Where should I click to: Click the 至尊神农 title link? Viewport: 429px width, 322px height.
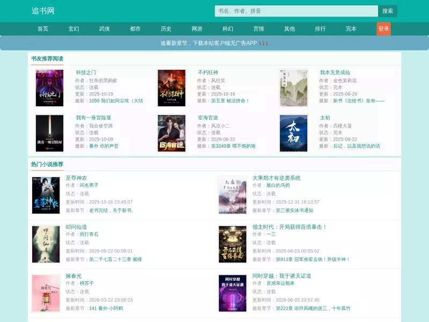pyautogui.click(x=76, y=178)
